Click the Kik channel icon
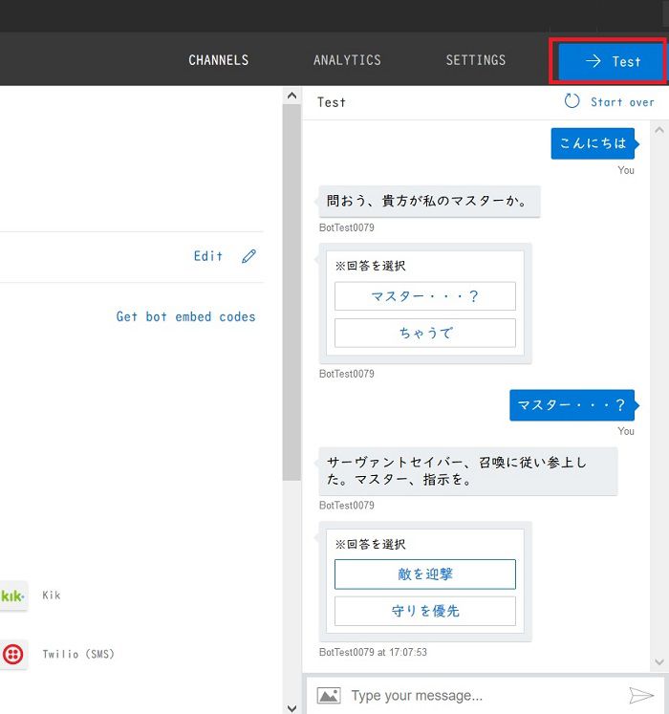The image size is (669, 714). point(12,595)
